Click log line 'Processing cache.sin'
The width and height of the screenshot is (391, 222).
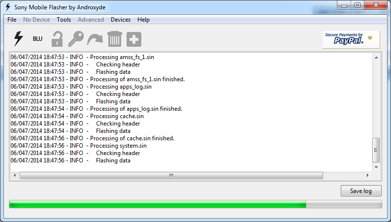click(77, 116)
